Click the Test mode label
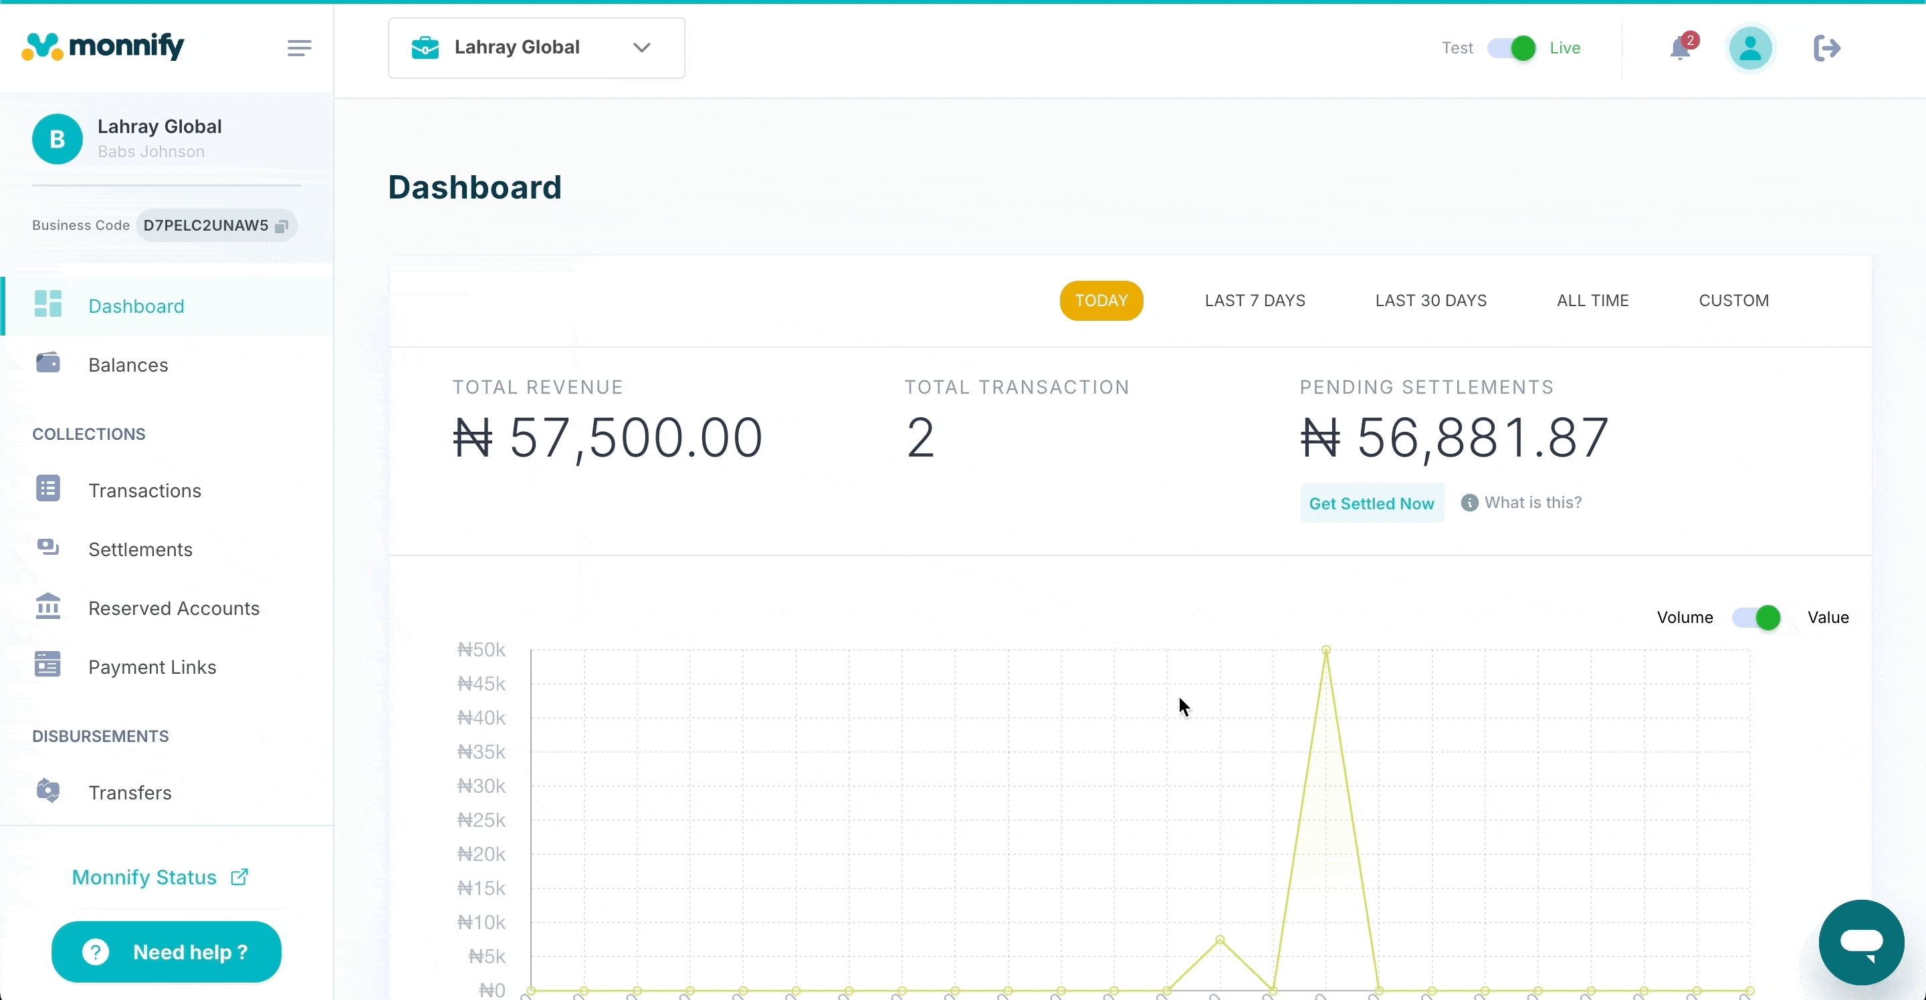The image size is (1926, 1000). click(x=1457, y=48)
